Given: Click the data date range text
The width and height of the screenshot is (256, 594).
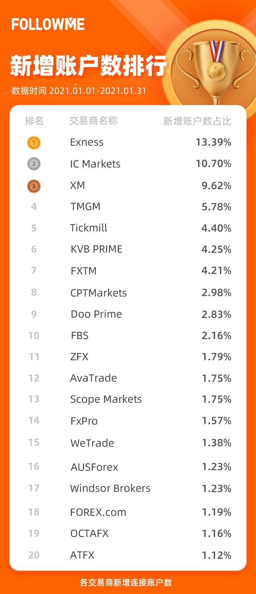Looking at the screenshot, I should [x=79, y=91].
